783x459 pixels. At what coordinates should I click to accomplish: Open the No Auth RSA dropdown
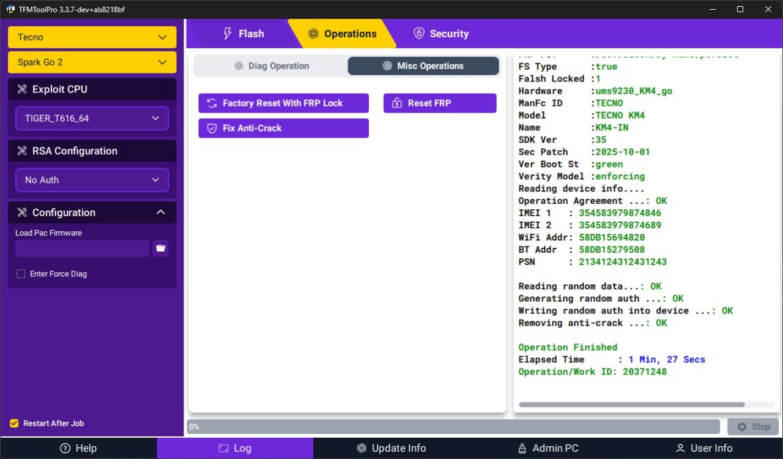point(92,180)
